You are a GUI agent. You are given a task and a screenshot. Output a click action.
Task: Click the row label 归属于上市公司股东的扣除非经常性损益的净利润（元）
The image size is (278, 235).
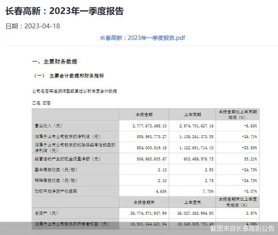point(75,147)
